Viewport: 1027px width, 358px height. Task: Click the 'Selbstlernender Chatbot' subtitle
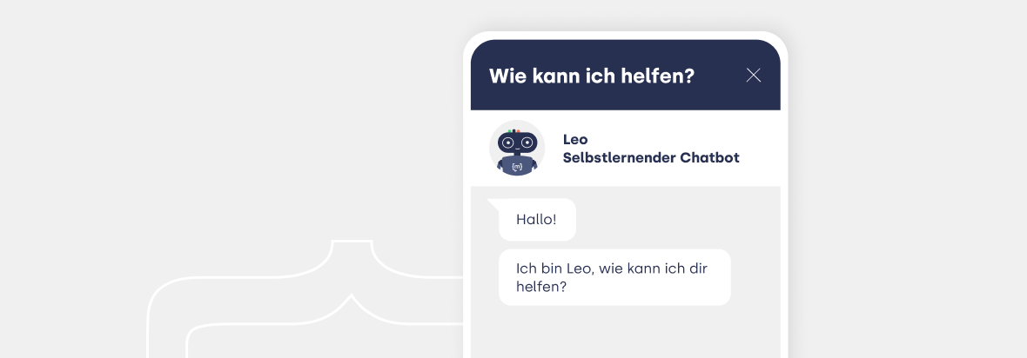coord(651,158)
